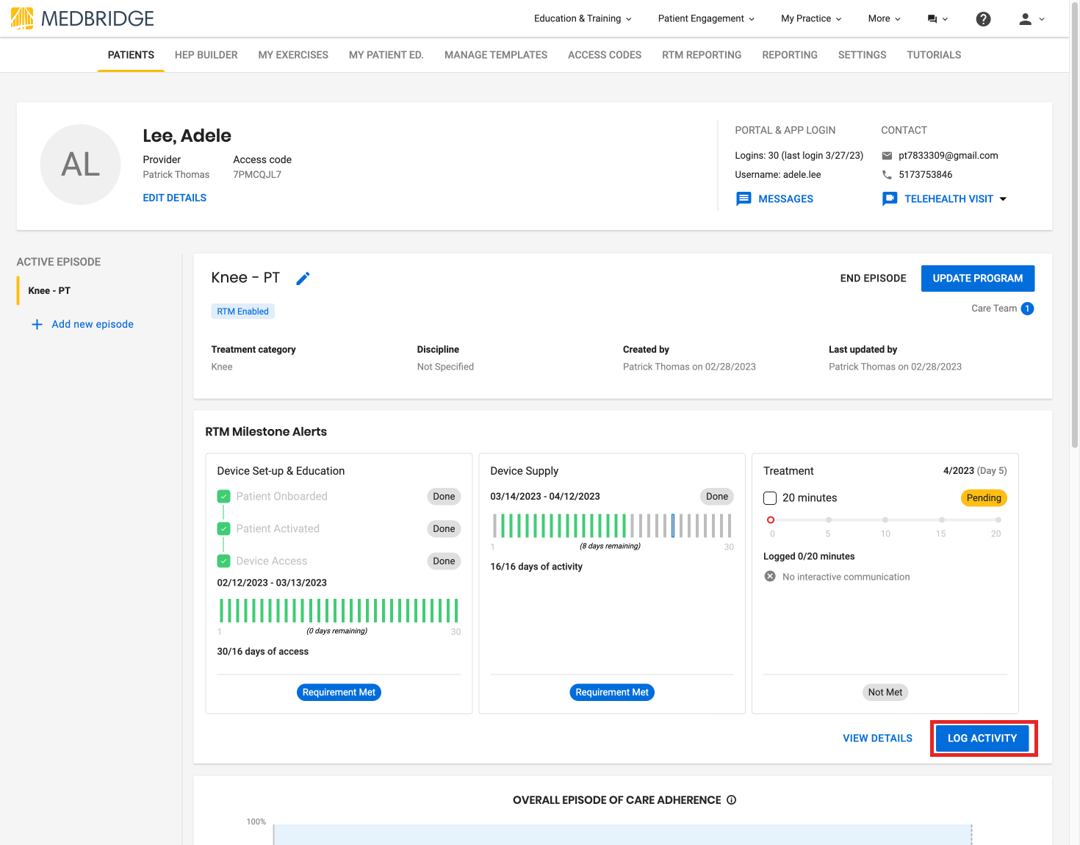Go to the Manage Templates tab
This screenshot has height=845, width=1080.
(x=496, y=55)
